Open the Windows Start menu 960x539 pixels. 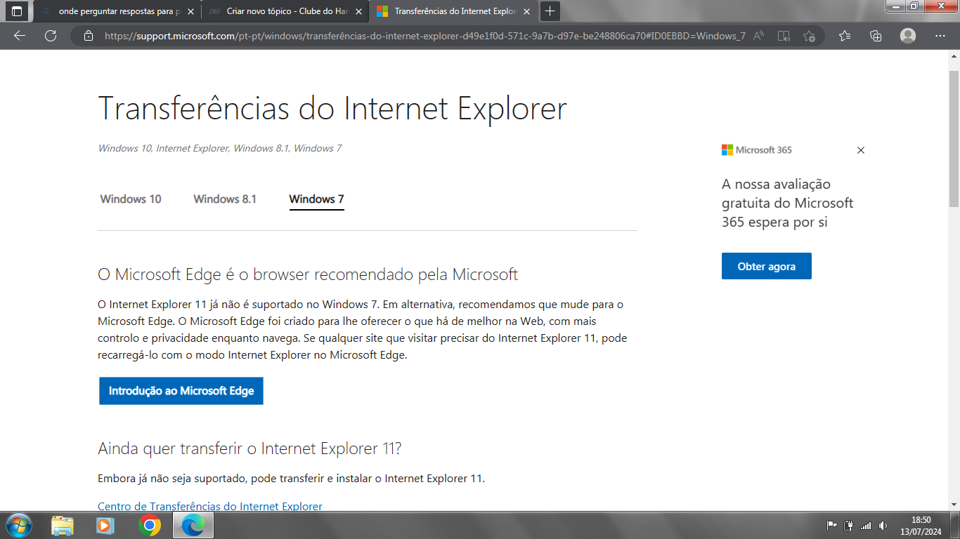(18, 525)
